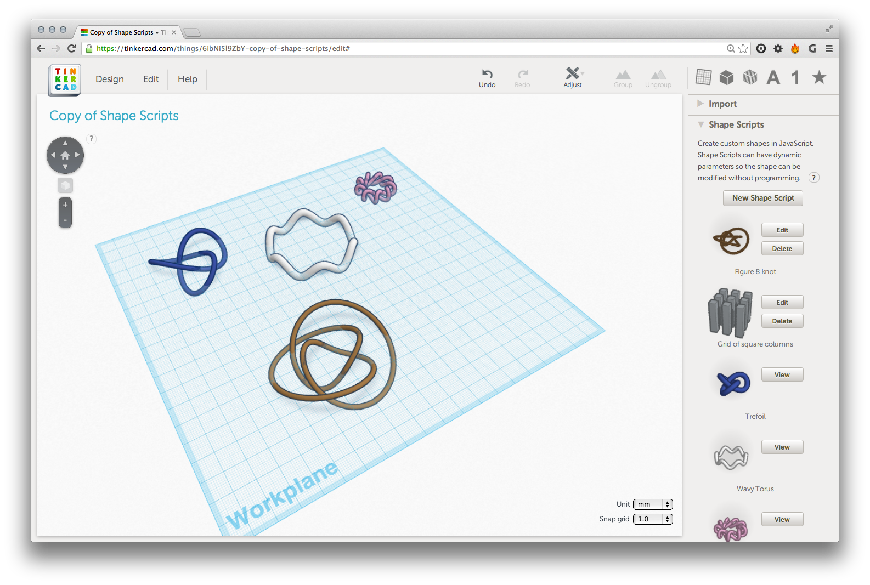Expand the Import section
The width and height of the screenshot is (870, 585).
[722, 104]
